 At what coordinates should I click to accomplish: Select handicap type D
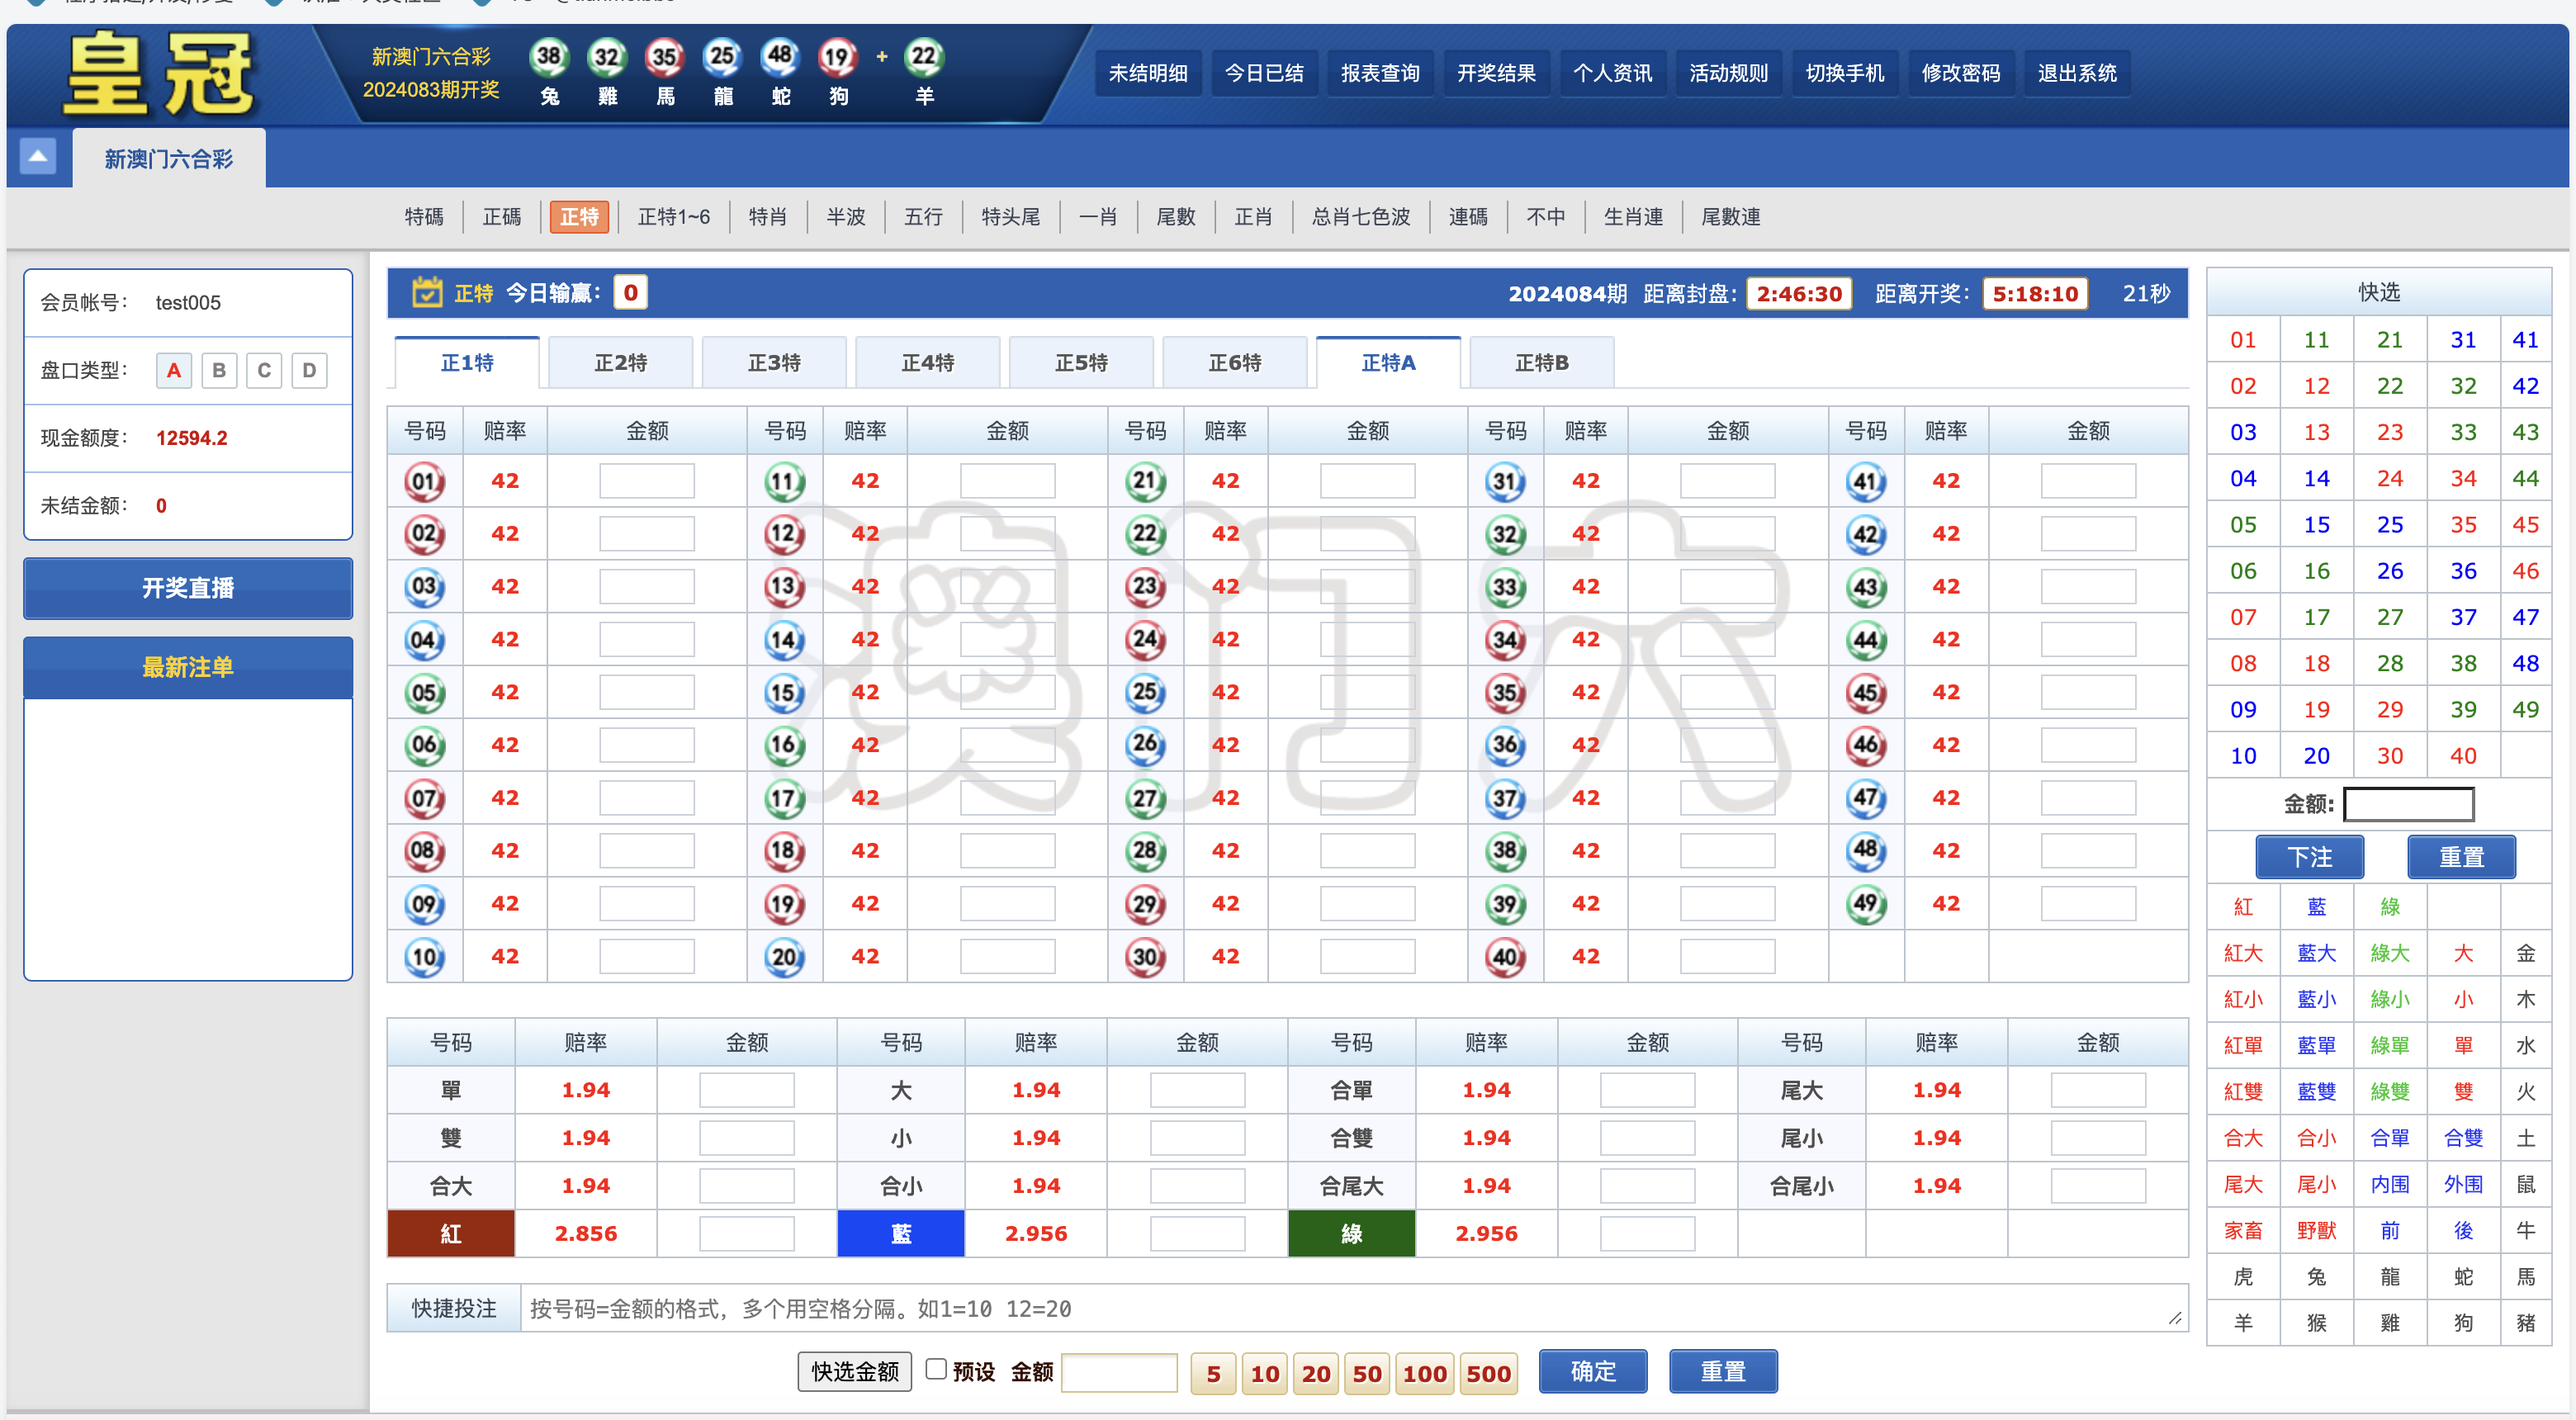309,370
